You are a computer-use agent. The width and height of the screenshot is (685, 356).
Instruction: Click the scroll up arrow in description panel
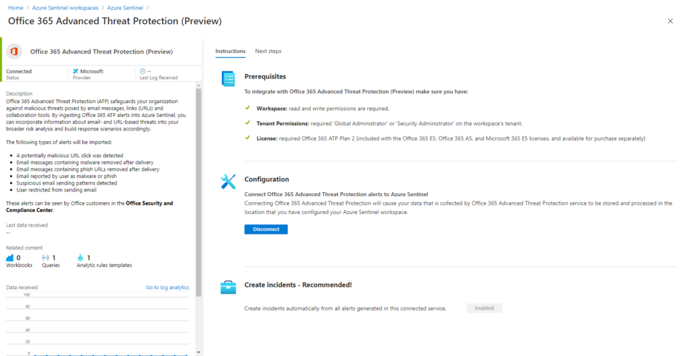(x=199, y=86)
